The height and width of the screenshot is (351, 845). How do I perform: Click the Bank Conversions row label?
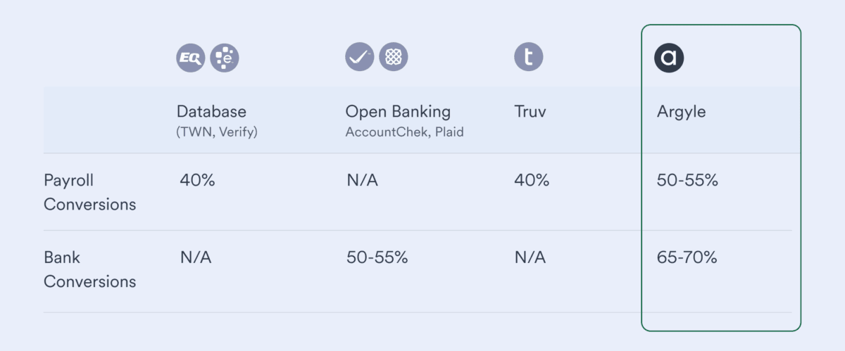[x=89, y=269]
